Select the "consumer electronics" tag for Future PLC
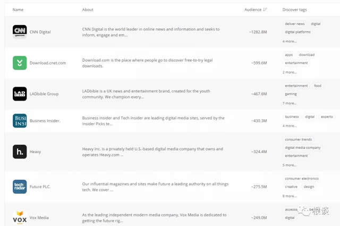Screen dimensions: 340x226 click(300, 179)
